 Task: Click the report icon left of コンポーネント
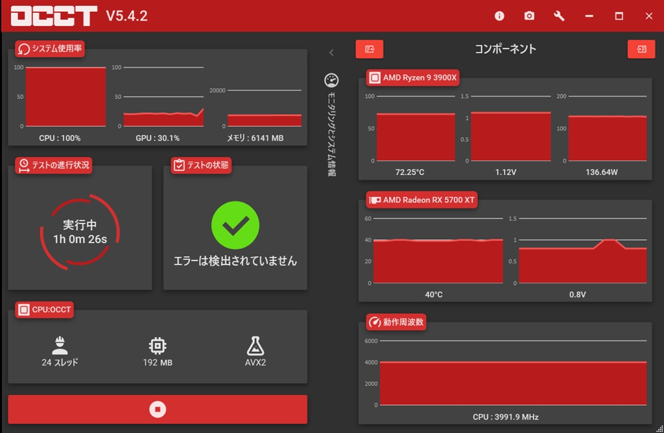coord(369,49)
